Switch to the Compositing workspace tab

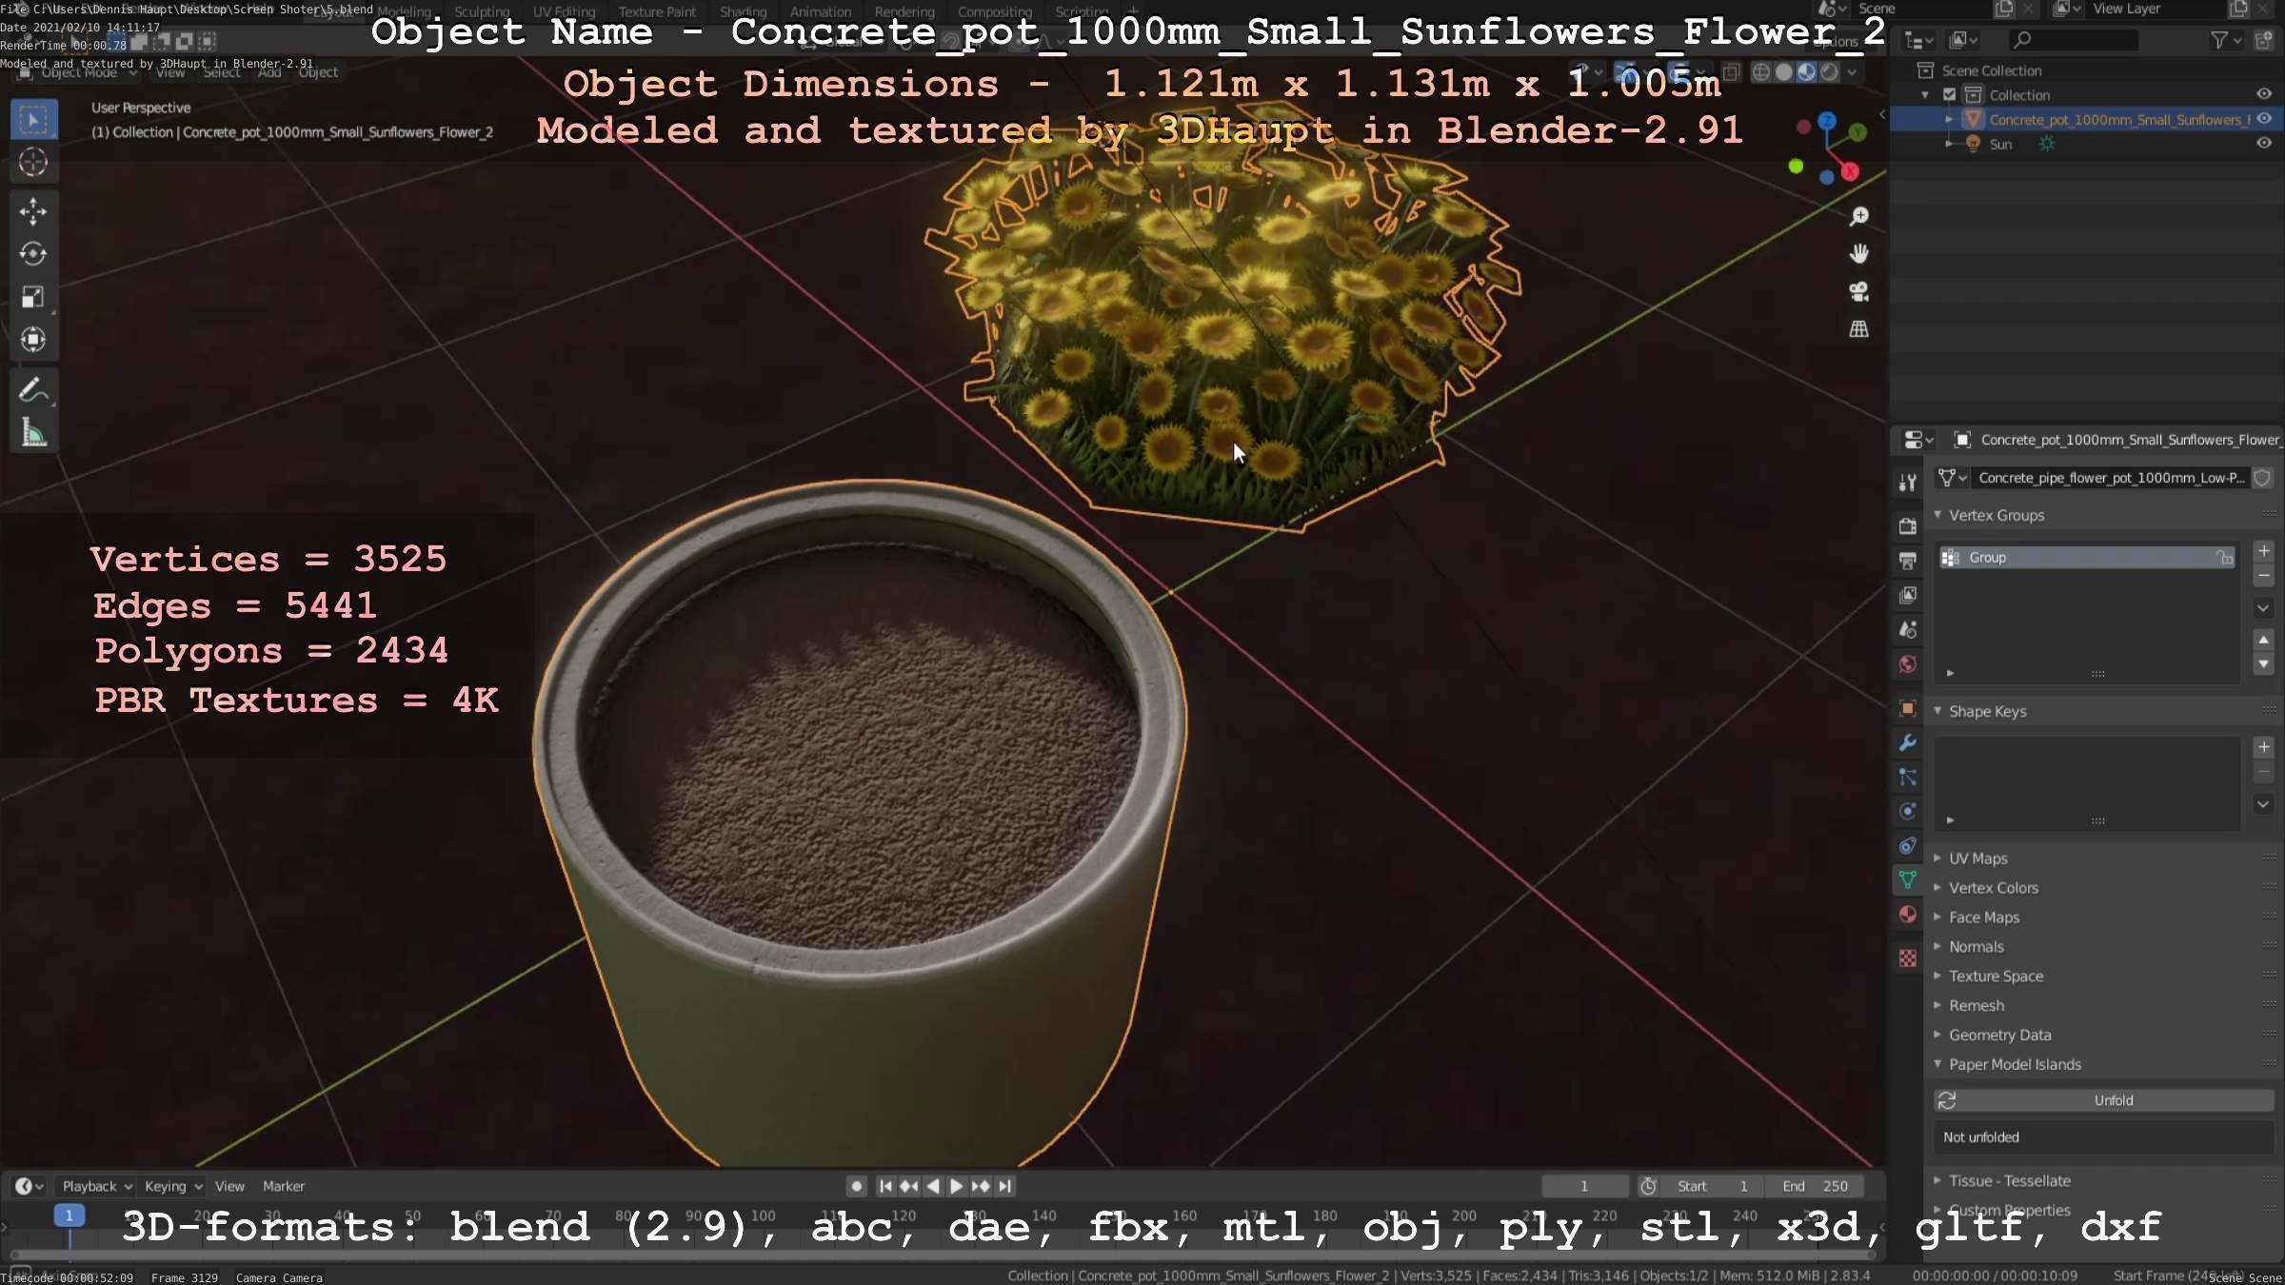995,11
